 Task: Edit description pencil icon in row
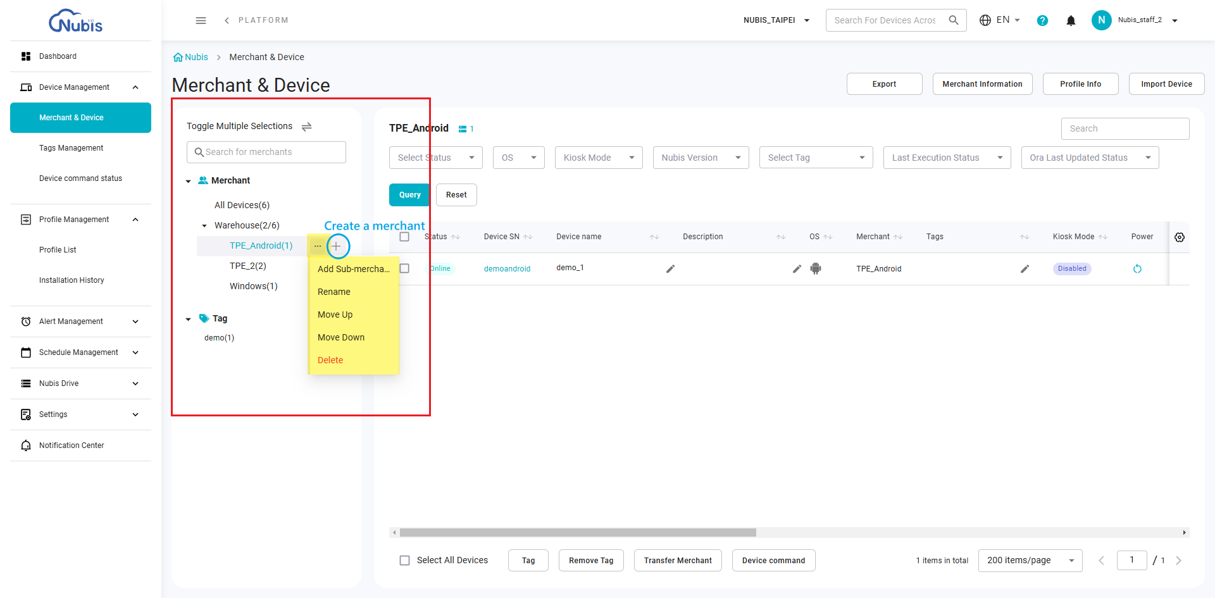pyautogui.click(x=797, y=269)
